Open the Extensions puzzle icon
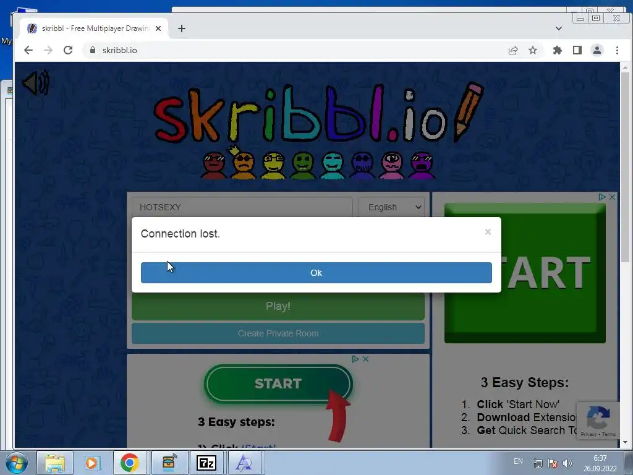The width and height of the screenshot is (633, 475). pos(558,50)
